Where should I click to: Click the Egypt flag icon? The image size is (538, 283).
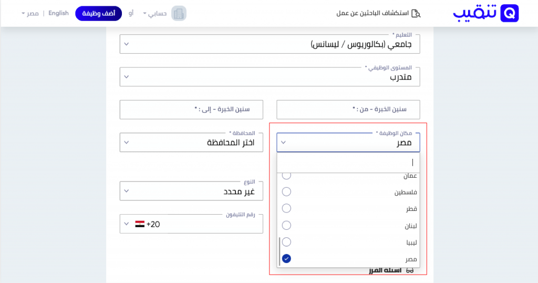tap(140, 224)
